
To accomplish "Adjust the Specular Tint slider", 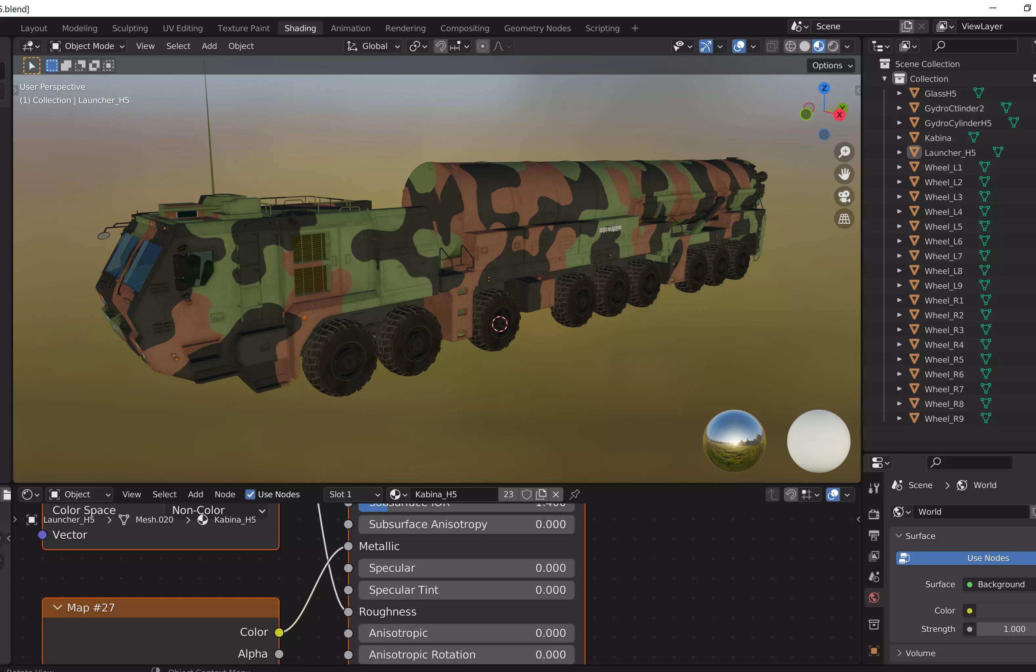I will (x=466, y=590).
